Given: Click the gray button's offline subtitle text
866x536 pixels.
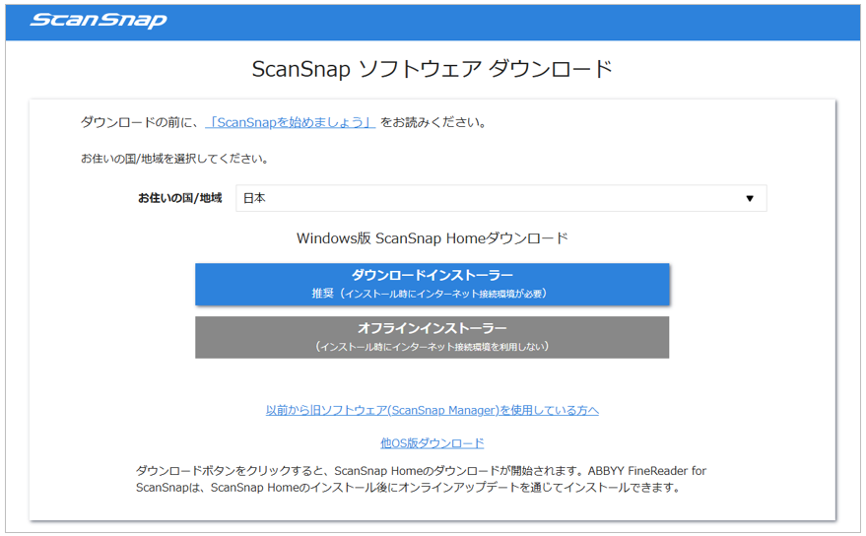Looking at the screenshot, I should point(432,347).
